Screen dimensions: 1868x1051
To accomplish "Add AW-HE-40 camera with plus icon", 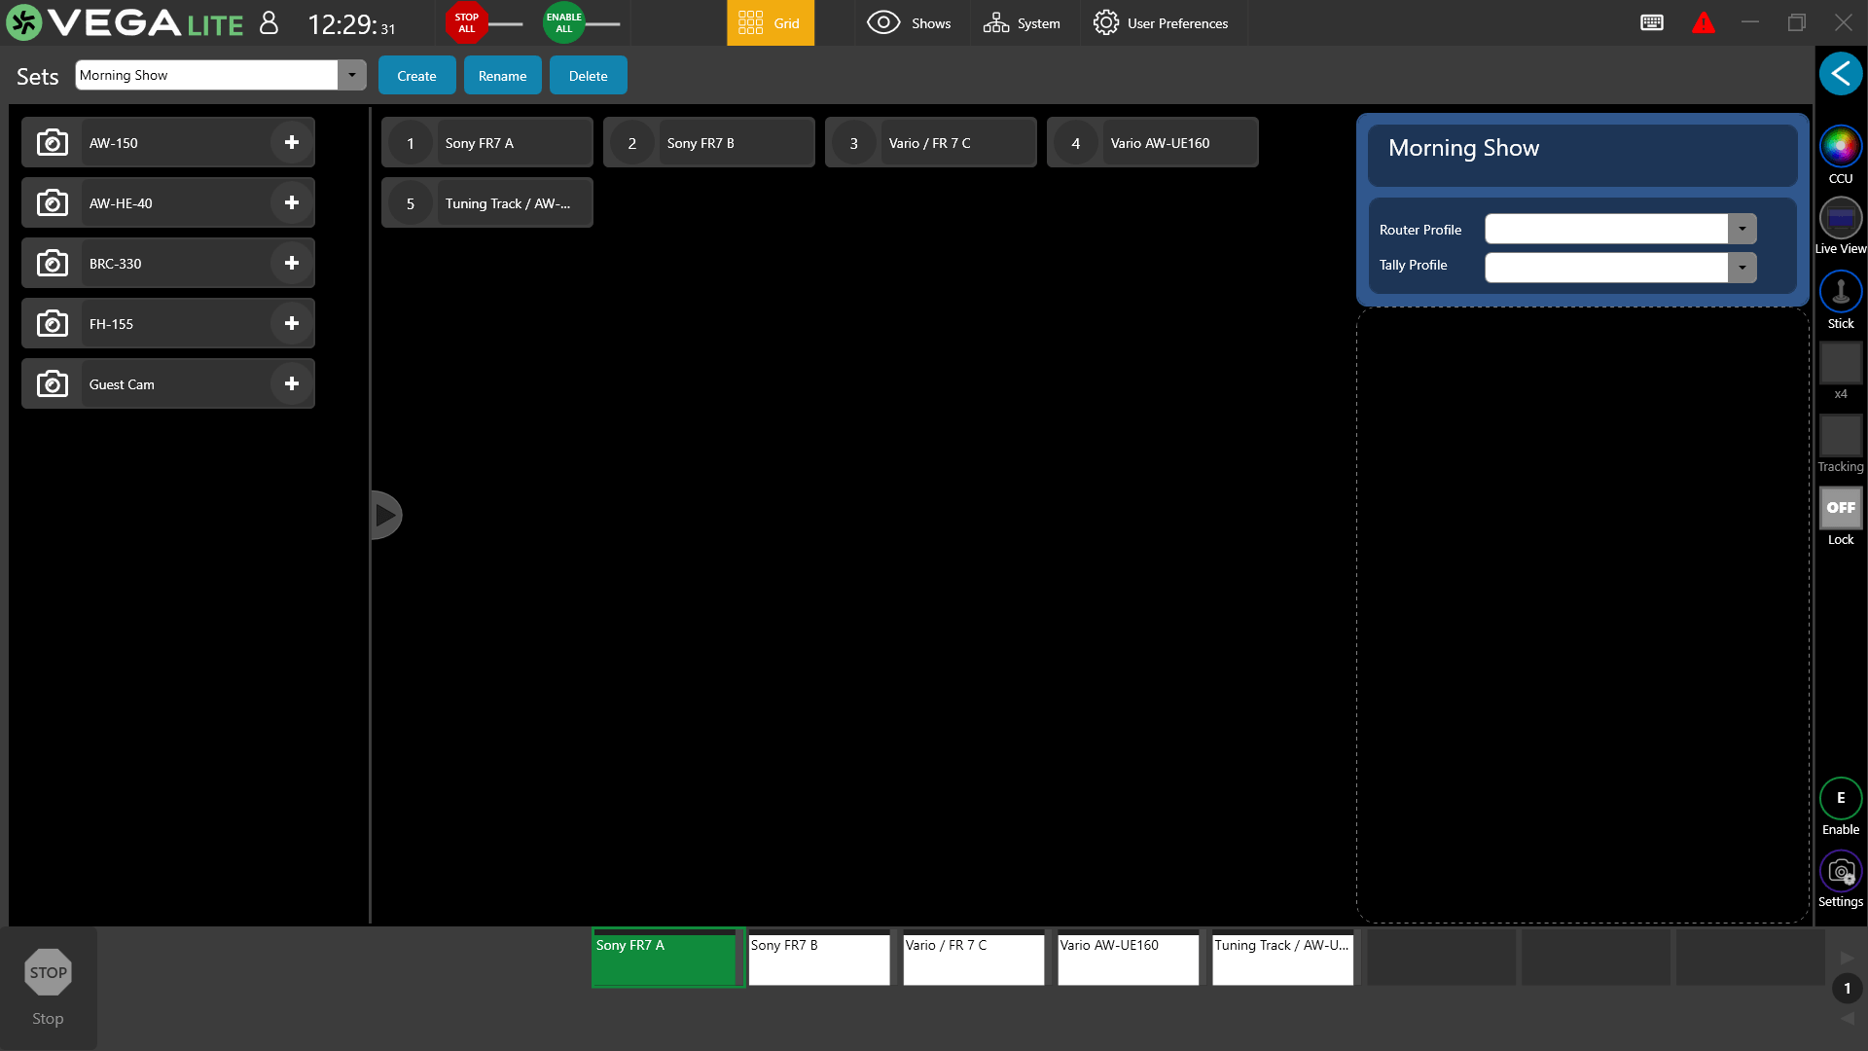I will tap(292, 202).
